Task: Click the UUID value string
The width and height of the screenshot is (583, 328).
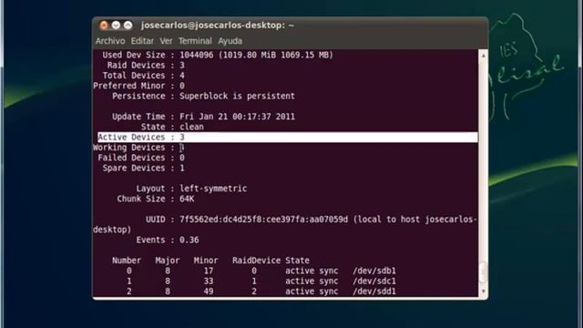Action: point(263,220)
